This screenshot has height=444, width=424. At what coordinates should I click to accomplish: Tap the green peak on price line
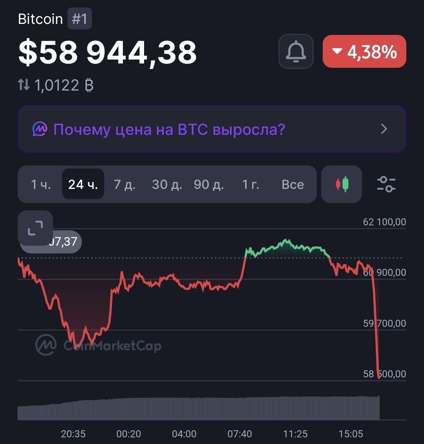(287, 241)
